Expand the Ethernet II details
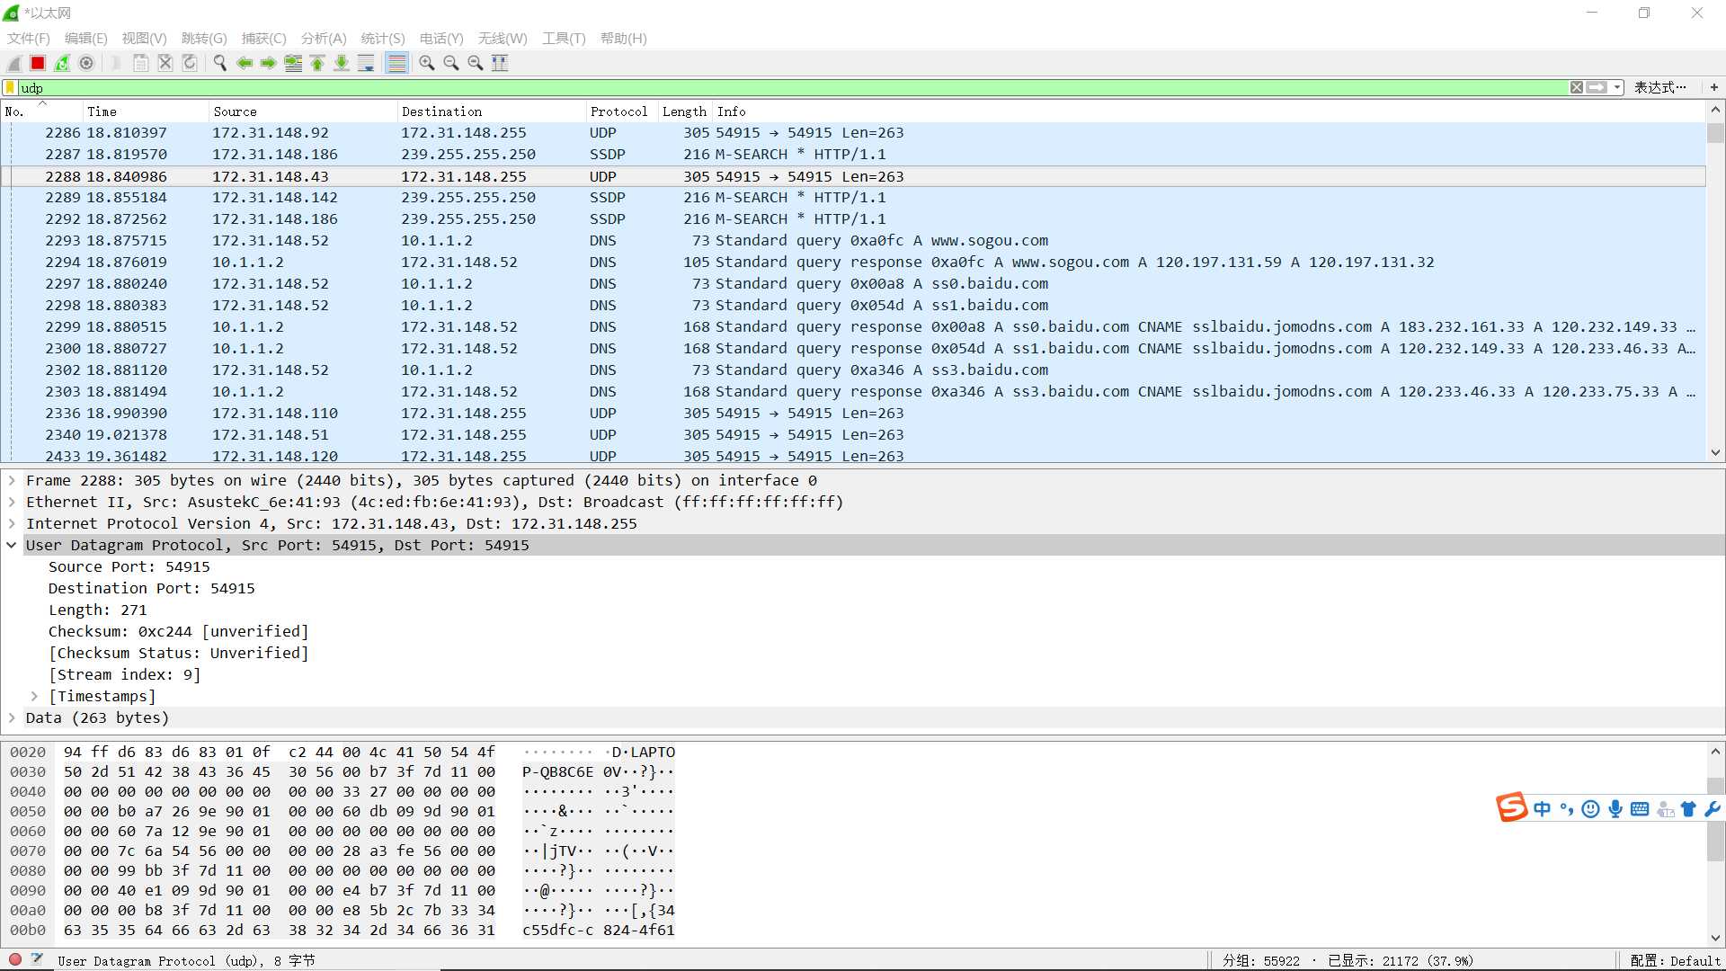This screenshot has height=971, width=1726. tap(12, 502)
